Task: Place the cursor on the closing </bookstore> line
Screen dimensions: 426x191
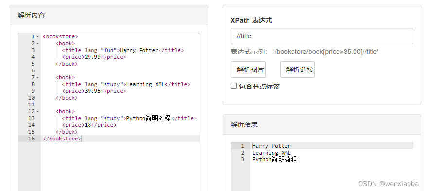Action: point(62,139)
